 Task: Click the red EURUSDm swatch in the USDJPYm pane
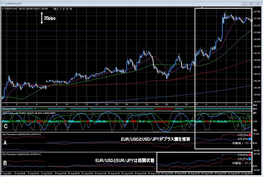click(250, 135)
